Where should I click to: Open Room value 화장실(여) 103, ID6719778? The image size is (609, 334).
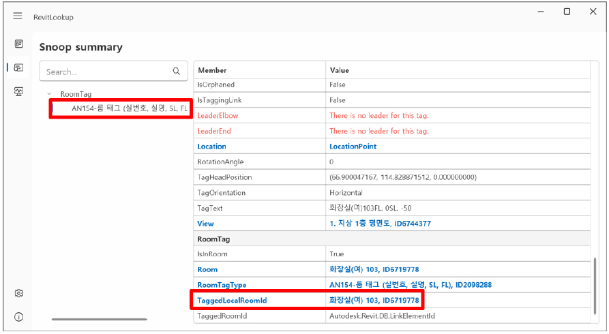point(374,269)
